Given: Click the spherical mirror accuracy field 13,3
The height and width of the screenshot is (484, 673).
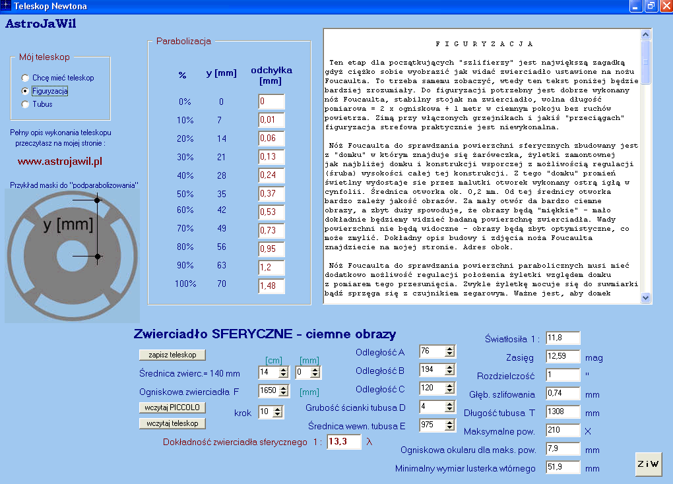Looking at the screenshot, I should click(x=344, y=442).
